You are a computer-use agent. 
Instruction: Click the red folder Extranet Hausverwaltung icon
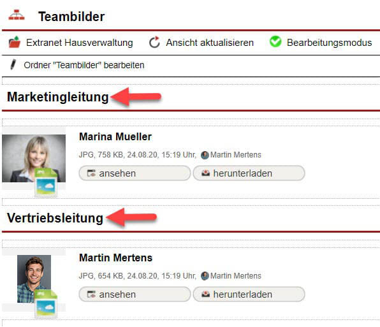click(x=15, y=42)
